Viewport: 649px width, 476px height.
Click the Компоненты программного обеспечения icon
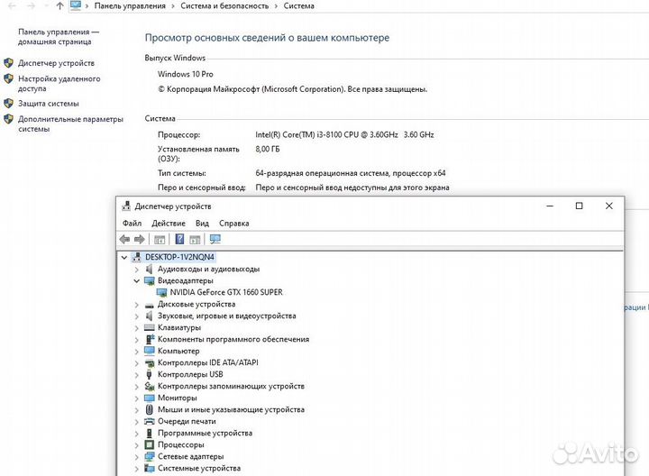(150, 339)
